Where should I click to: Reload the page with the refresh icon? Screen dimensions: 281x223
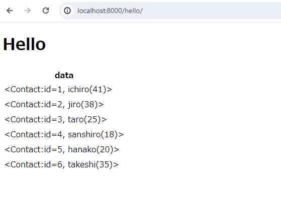[x=46, y=11]
